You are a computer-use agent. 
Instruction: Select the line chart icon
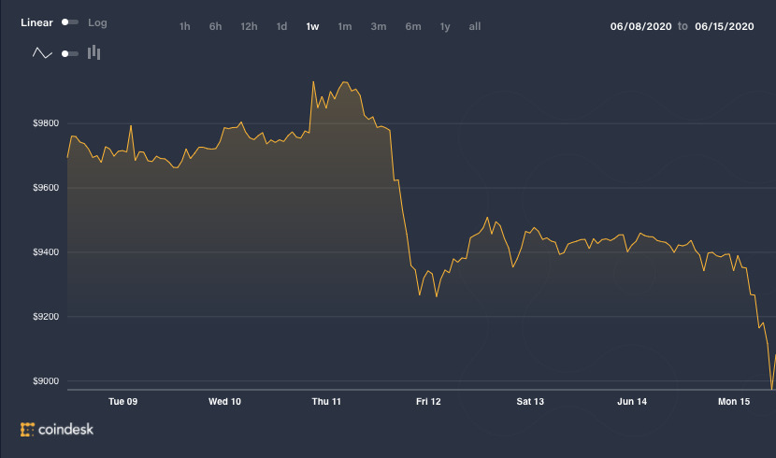tap(42, 53)
